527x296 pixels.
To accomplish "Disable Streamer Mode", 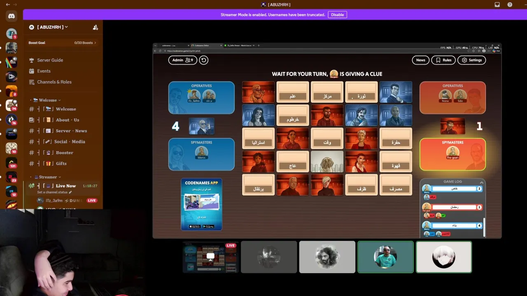I will pos(337,15).
